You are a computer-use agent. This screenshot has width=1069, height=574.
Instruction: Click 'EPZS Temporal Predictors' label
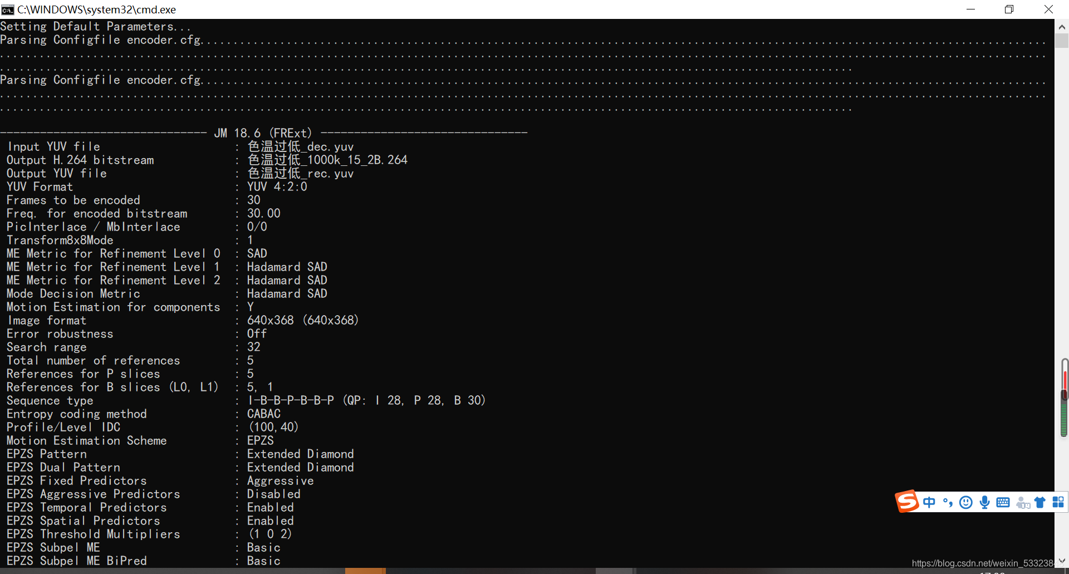[87, 508]
